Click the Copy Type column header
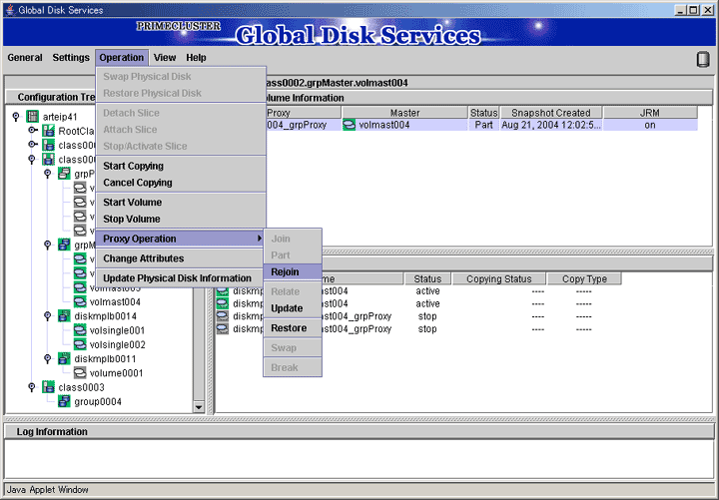Image resolution: width=719 pixels, height=500 pixels. 584,278
